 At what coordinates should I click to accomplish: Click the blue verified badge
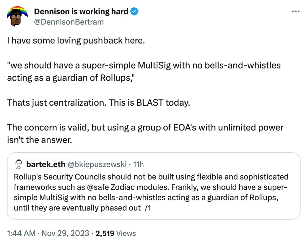[x=135, y=12]
